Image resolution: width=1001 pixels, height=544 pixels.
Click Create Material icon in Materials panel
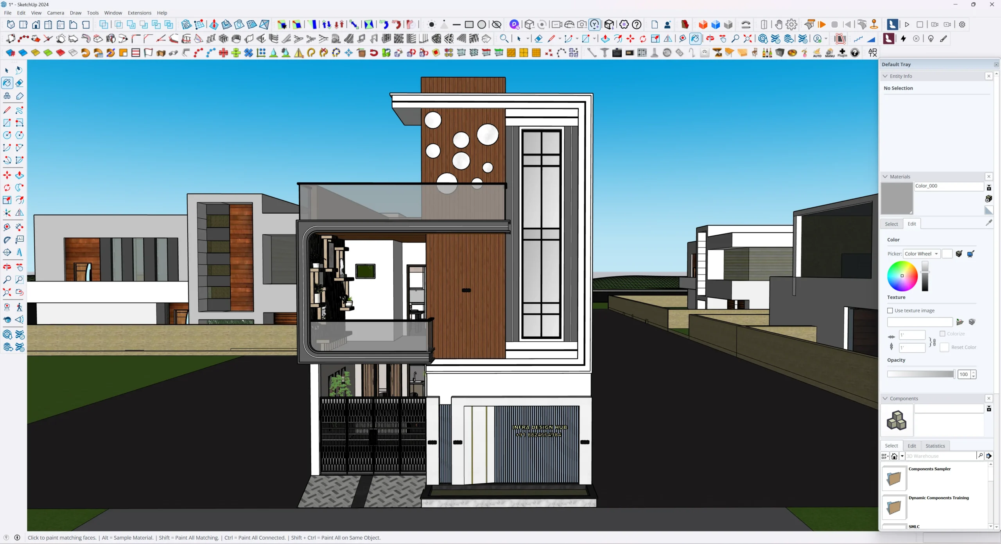click(x=989, y=199)
